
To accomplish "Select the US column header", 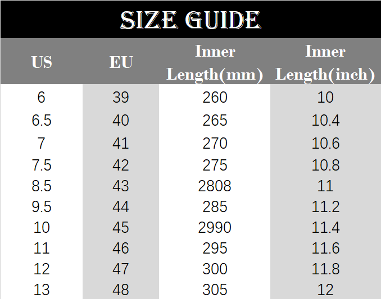I will click(42, 62).
